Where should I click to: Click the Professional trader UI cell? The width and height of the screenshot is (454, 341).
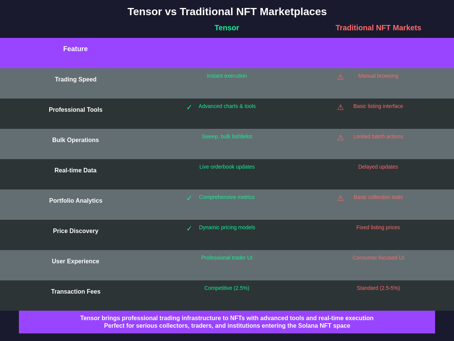click(227, 258)
